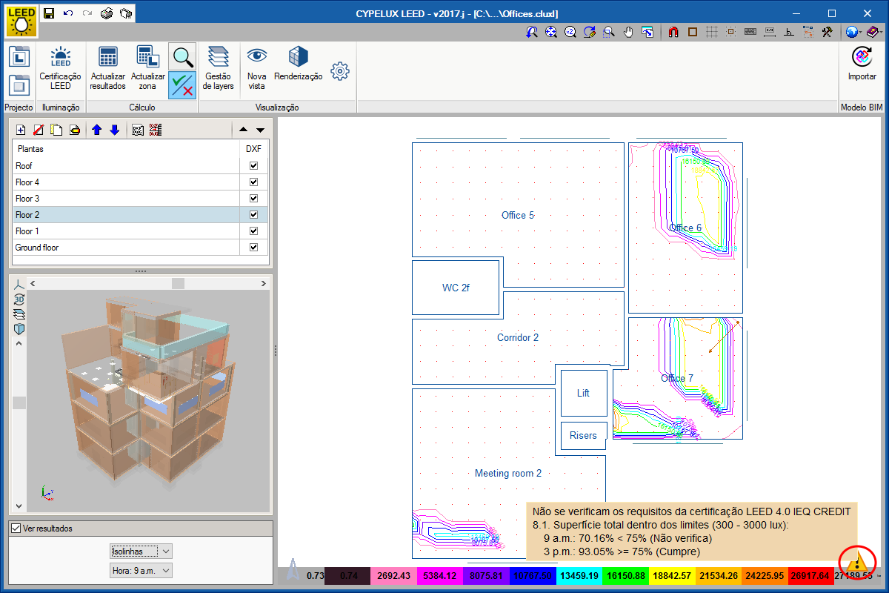Toggle DXF checkbox for Floor 4
Image resolution: width=889 pixels, height=593 pixels.
coord(253,182)
